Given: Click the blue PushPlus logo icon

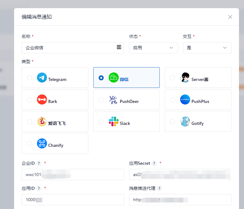Looking at the screenshot, I should [185, 99].
